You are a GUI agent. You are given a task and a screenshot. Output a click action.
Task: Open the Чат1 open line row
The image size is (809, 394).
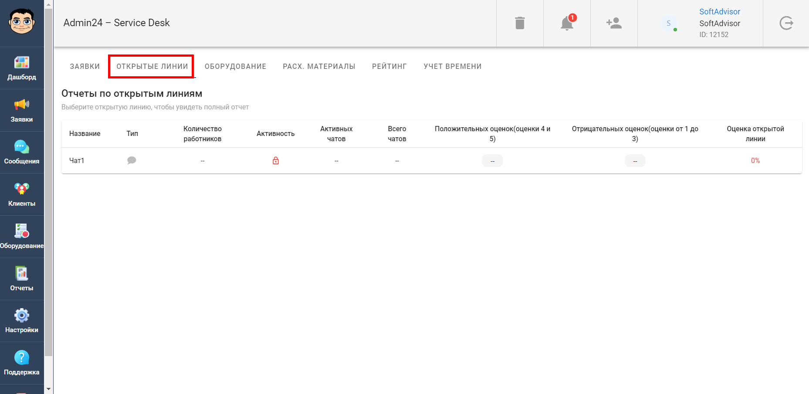coord(432,160)
